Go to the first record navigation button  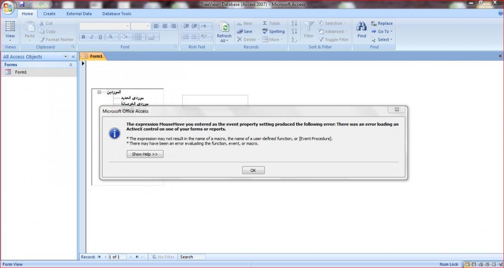pos(99,257)
